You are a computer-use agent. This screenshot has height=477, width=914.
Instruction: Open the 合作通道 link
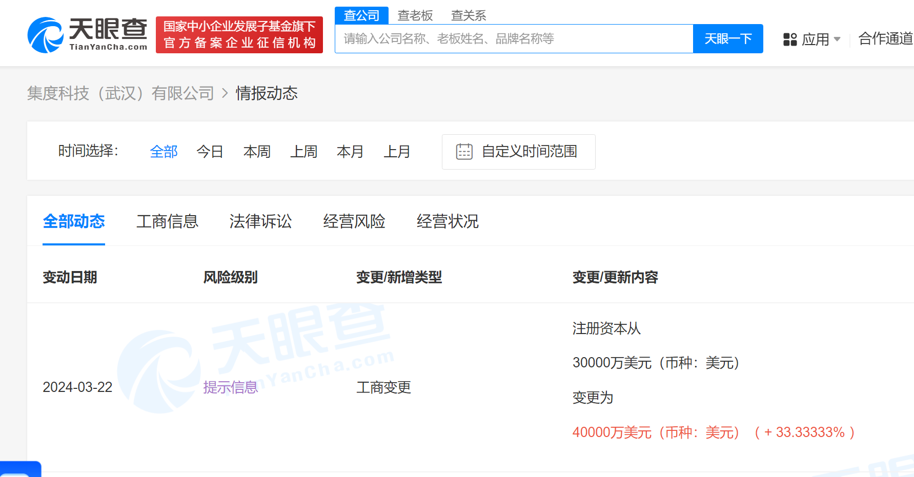pyautogui.click(x=885, y=39)
